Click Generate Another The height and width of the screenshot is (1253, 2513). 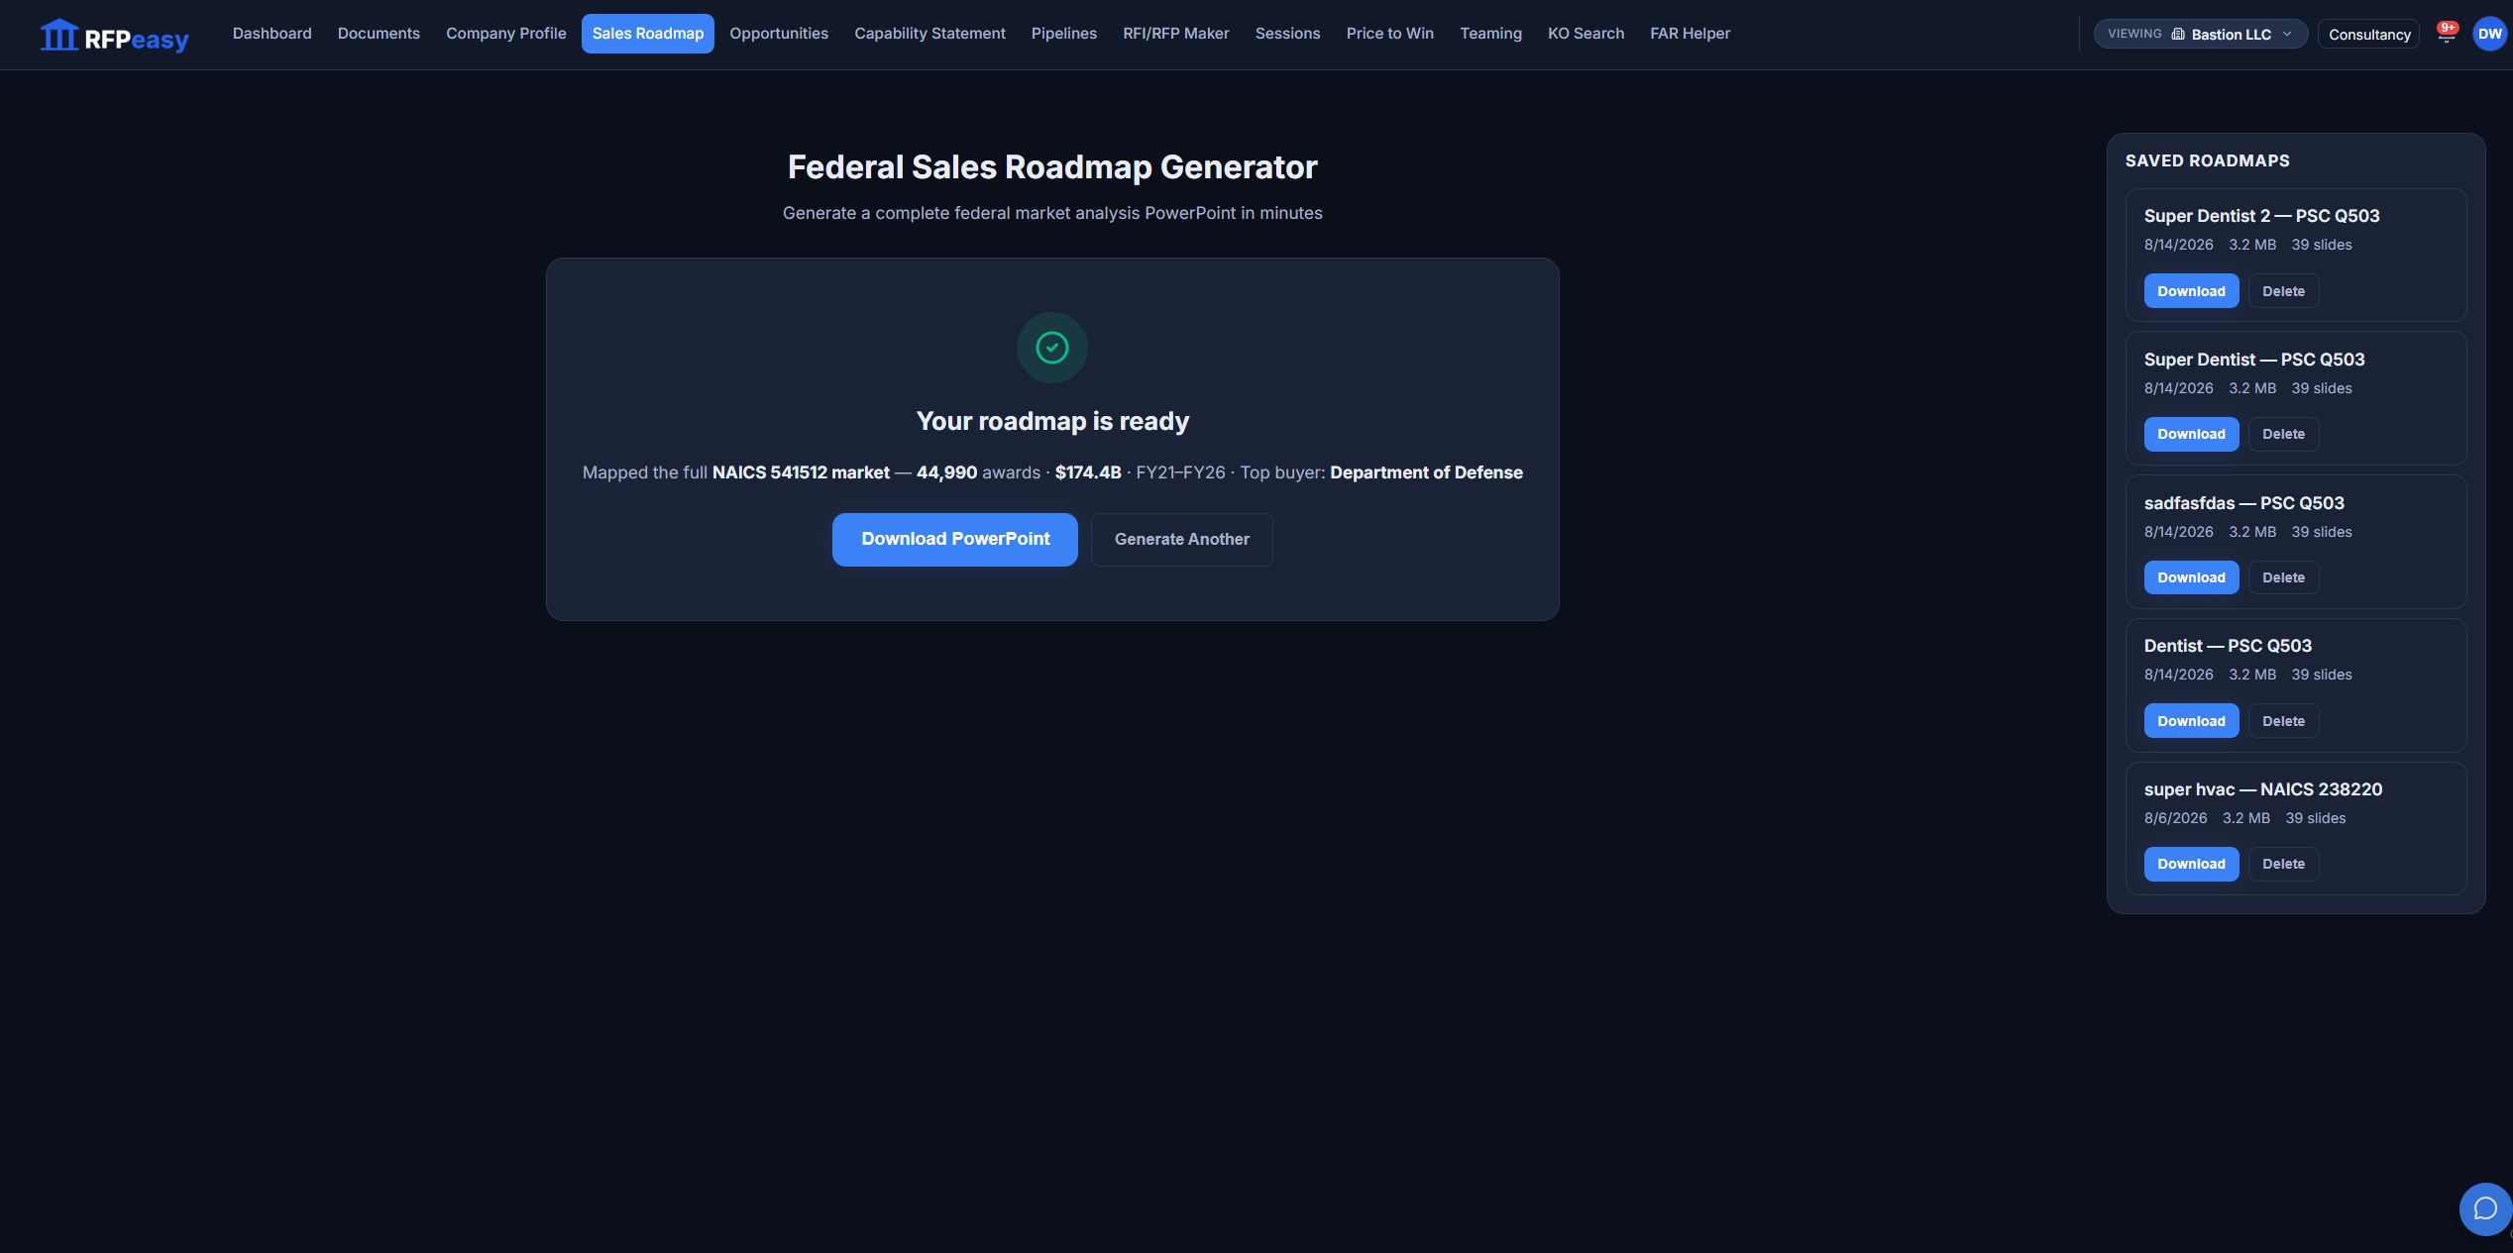(x=1181, y=539)
